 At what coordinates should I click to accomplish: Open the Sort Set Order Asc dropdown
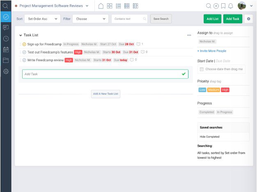[x=42, y=19]
